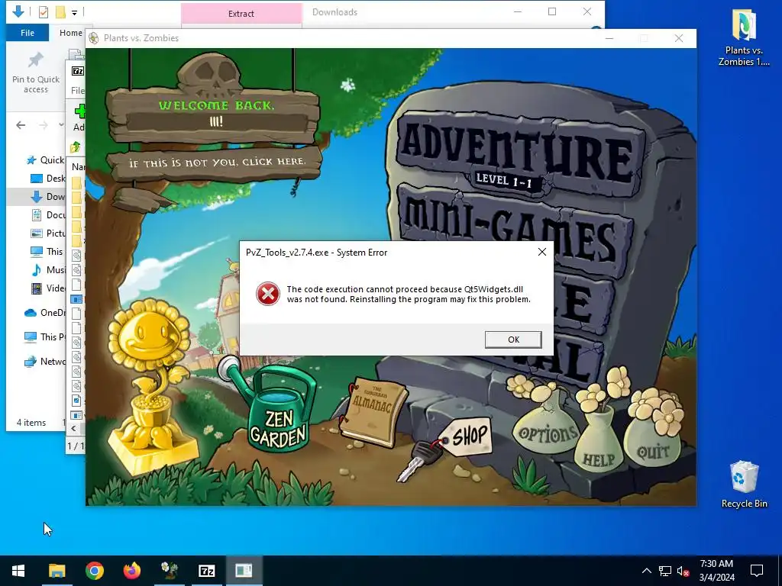Select the Extract tab in Explorer
The image size is (782, 586).
[x=241, y=14]
